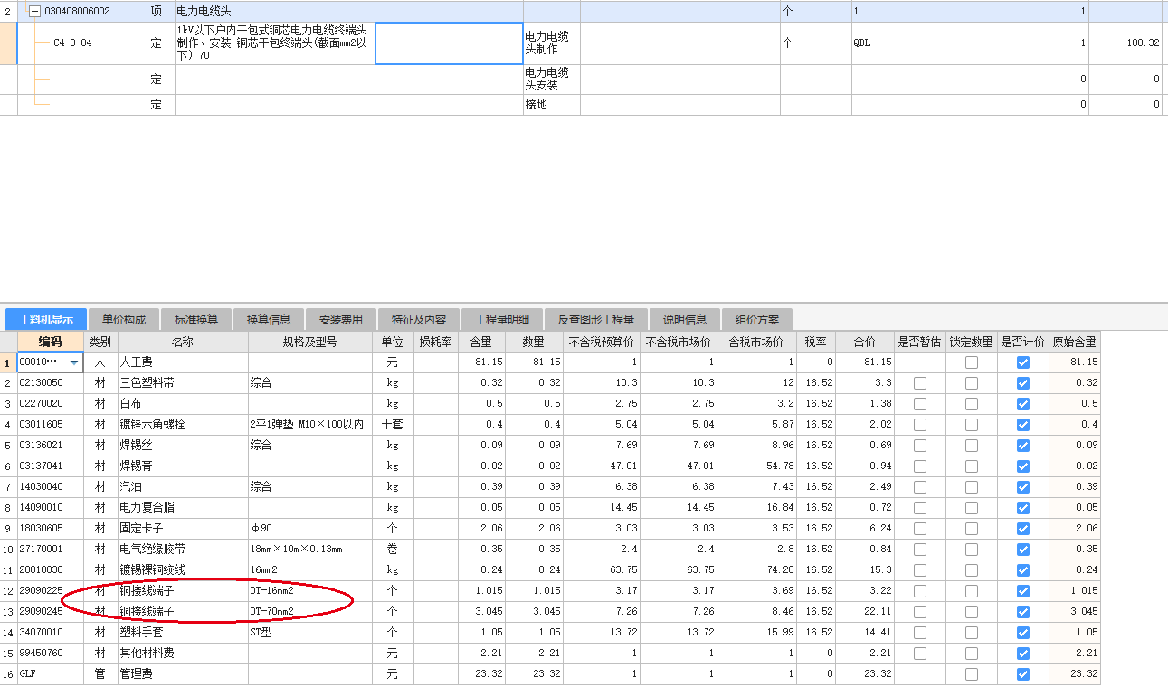Toggle 是否暂估 for 汽油

(x=920, y=486)
